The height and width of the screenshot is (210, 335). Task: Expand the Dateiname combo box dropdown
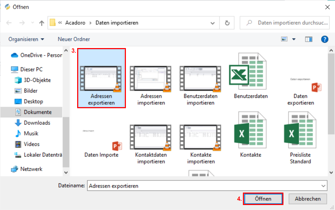tap(323, 186)
